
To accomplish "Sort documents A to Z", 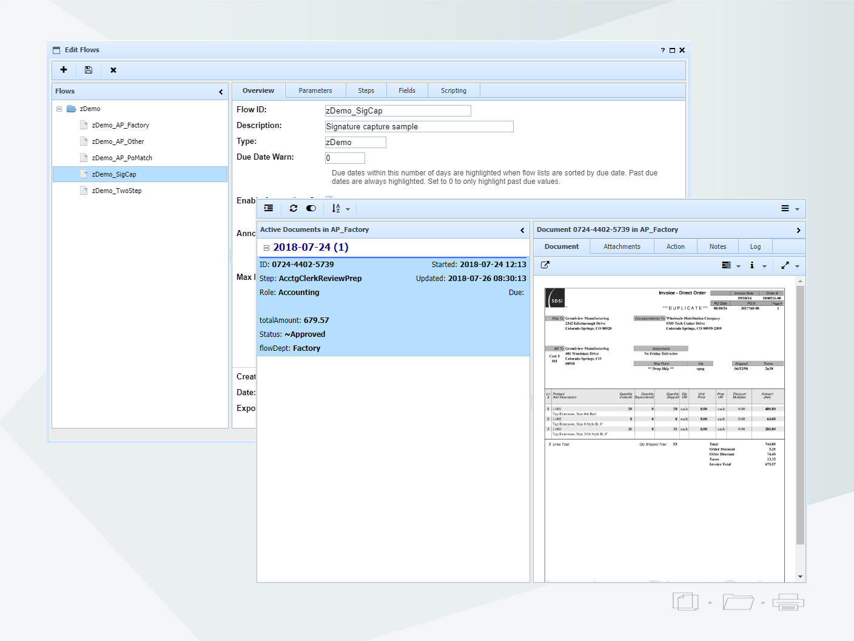I will tap(337, 208).
